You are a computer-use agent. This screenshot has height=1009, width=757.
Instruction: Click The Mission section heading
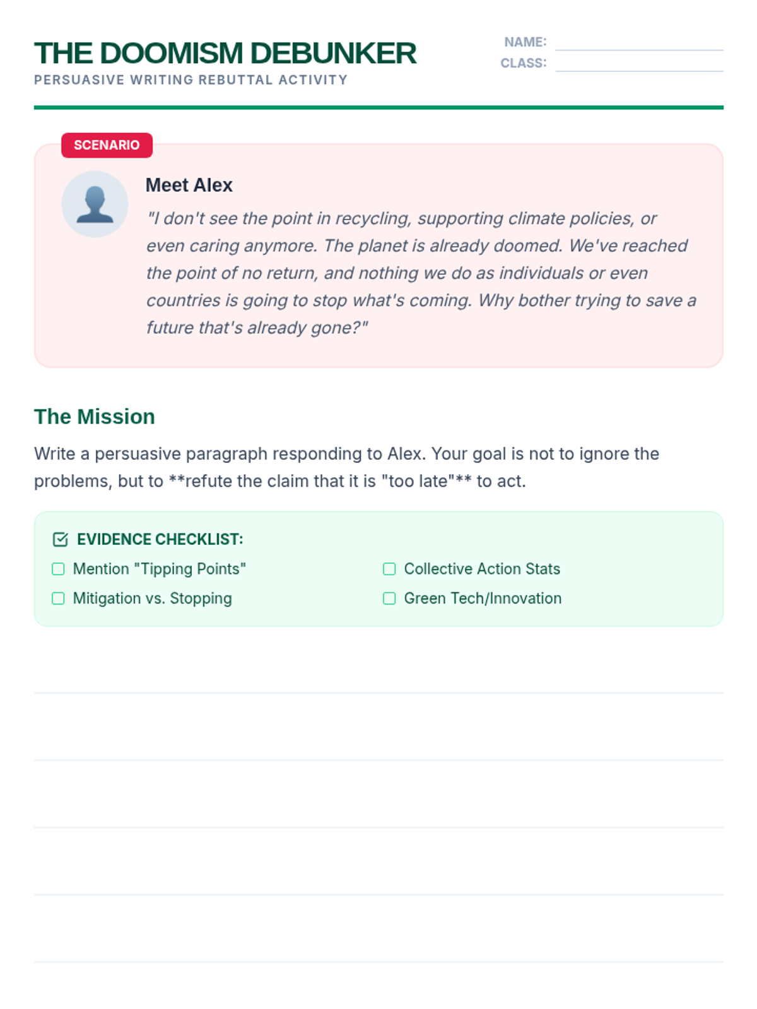[95, 417]
